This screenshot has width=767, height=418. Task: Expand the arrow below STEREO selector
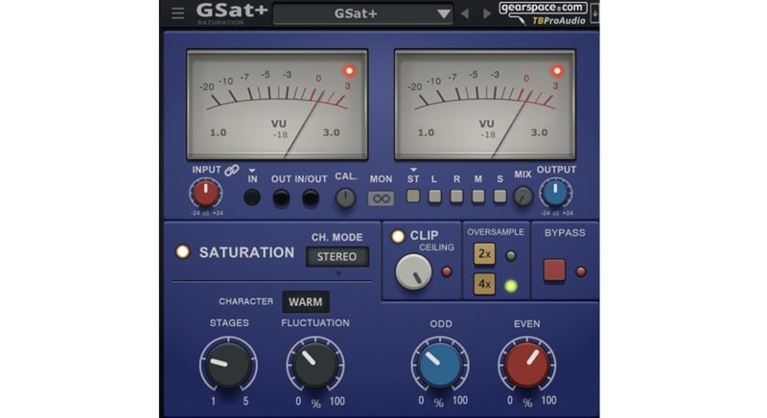pyautogui.click(x=338, y=274)
